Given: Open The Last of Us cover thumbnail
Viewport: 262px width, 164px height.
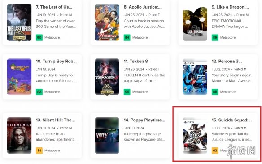Looking at the screenshot, I should pyautogui.click(x=19, y=22).
